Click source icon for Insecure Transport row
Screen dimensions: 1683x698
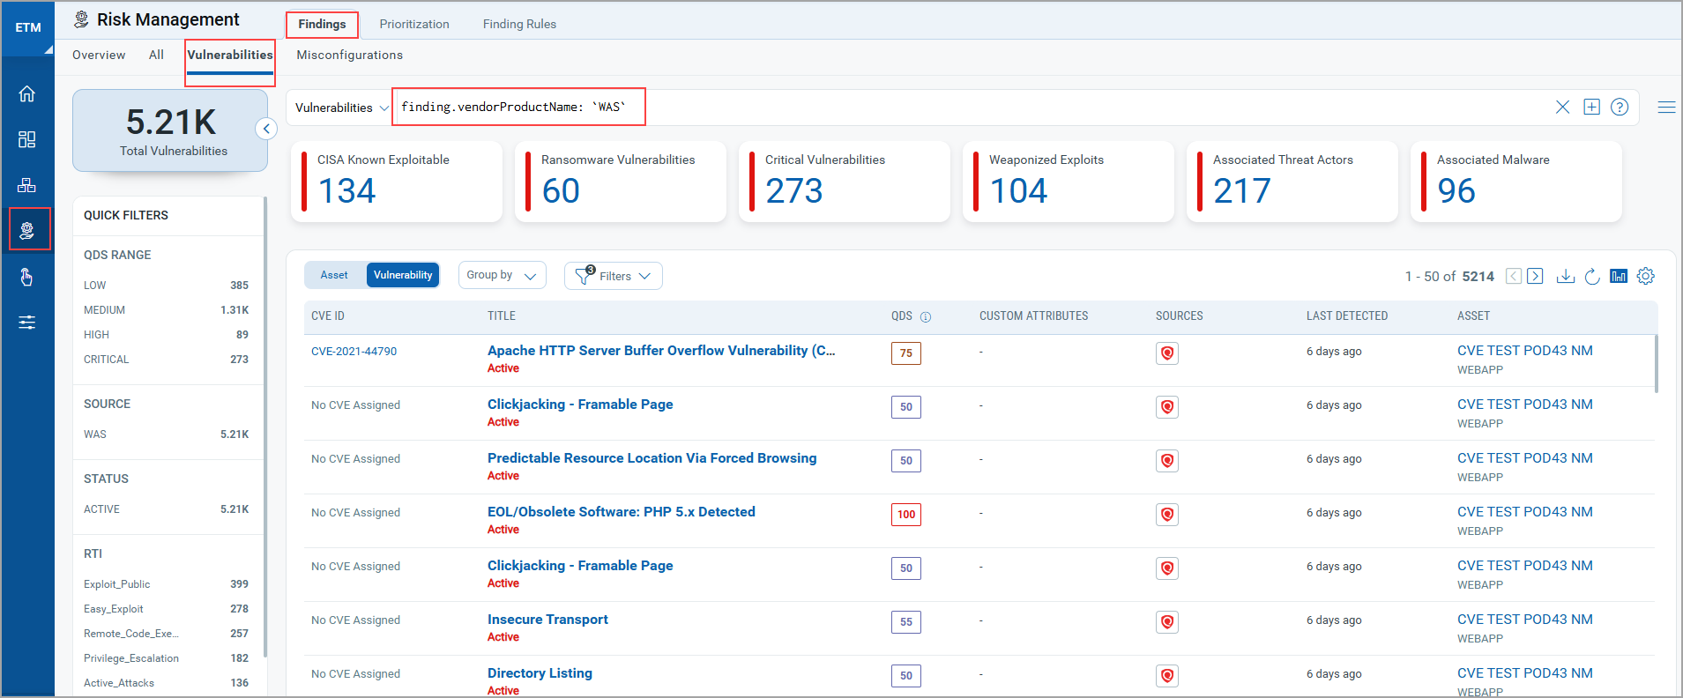point(1167,622)
